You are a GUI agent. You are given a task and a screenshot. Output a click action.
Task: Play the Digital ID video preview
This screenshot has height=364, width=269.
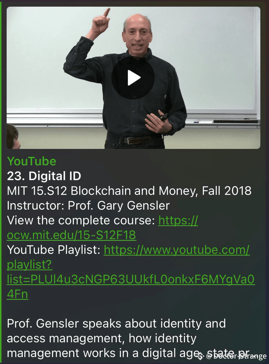pos(133,78)
